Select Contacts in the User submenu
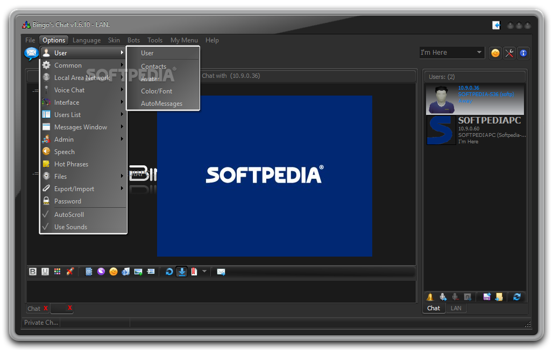The image size is (553, 350). tap(163, 66)
